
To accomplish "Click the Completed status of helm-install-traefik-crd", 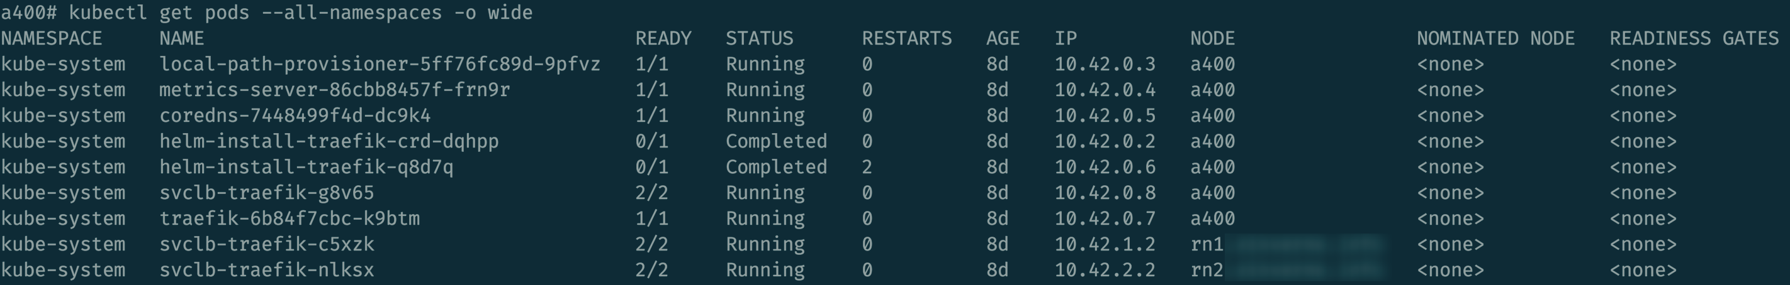I will click(776, 141).
